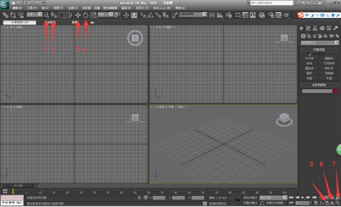Activate the Rotate tool
The image size is (341, 207).
[x=86, y=15]
